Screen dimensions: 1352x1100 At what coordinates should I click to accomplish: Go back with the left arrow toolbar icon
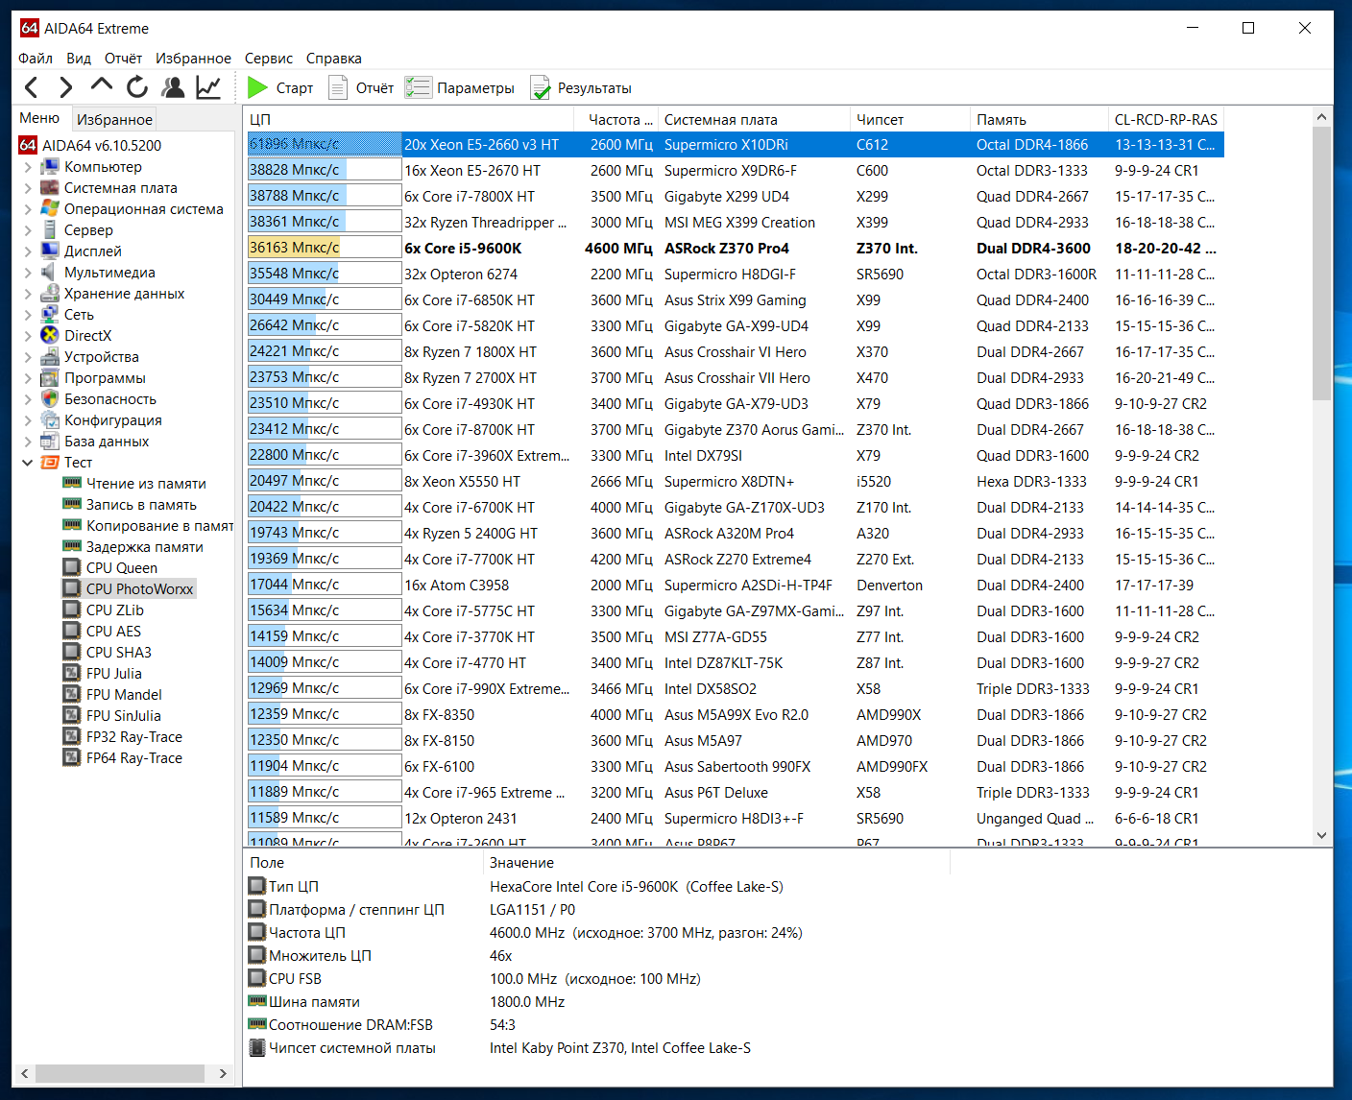32,88
